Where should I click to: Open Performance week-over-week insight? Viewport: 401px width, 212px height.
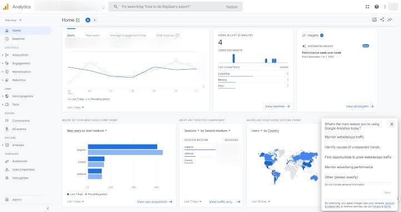coord(322,53)
